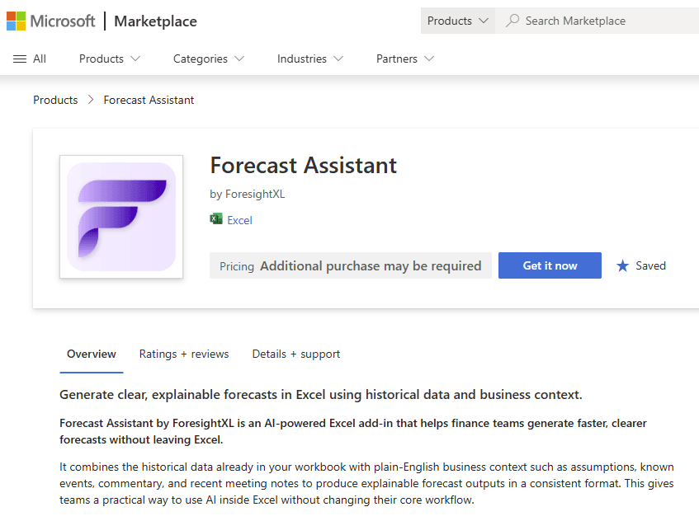Follow the Excel link under the title

tap(239, 219)
